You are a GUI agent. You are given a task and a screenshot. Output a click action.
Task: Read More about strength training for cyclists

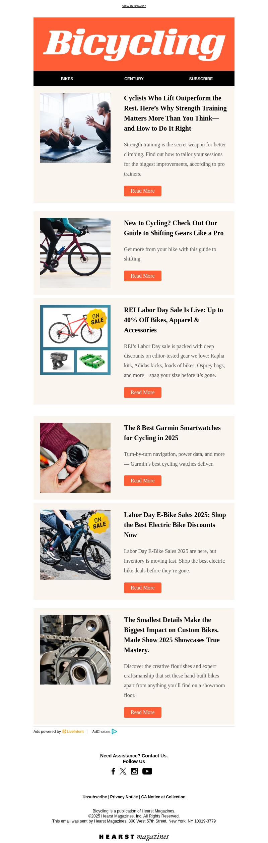click(x=143, y=191)
